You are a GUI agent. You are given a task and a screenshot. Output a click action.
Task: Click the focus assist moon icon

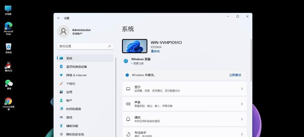[x=128, y=134]
